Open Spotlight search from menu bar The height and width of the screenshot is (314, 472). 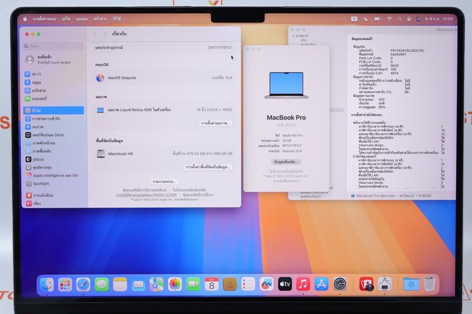400,19
